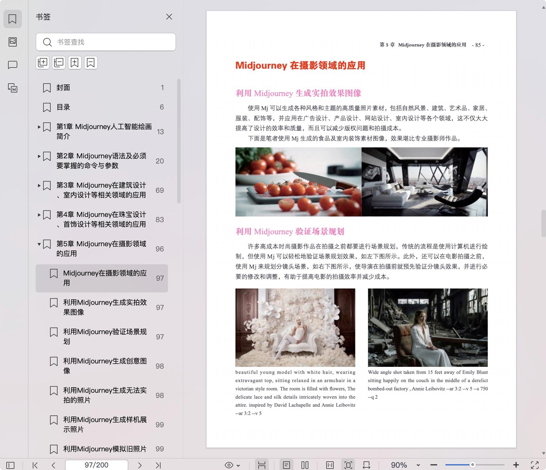Click the tomatoes and knife photo
This screenshot has width=546, height=470.
[x=298, y=182]
